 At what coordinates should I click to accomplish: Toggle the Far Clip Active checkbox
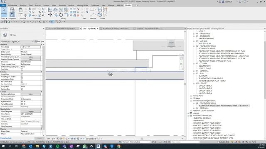click(22, 82)
